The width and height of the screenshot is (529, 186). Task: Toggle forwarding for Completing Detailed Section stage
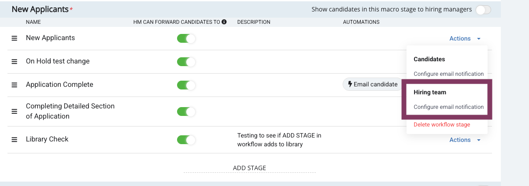[x=186, y=112]
